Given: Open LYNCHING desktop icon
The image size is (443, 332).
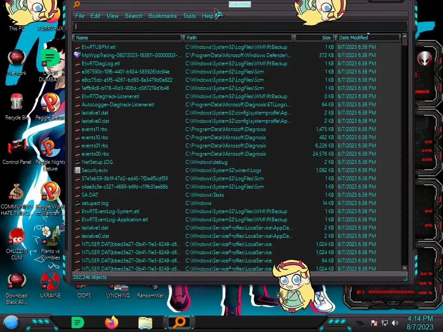Looking at the screenshot, I should coord(118,292).
